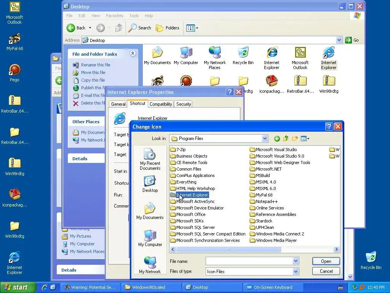390x293 pixels.
Task: Select My Computer icon in Desktop window
Action: pyautogui.click(x=186, y=56)
